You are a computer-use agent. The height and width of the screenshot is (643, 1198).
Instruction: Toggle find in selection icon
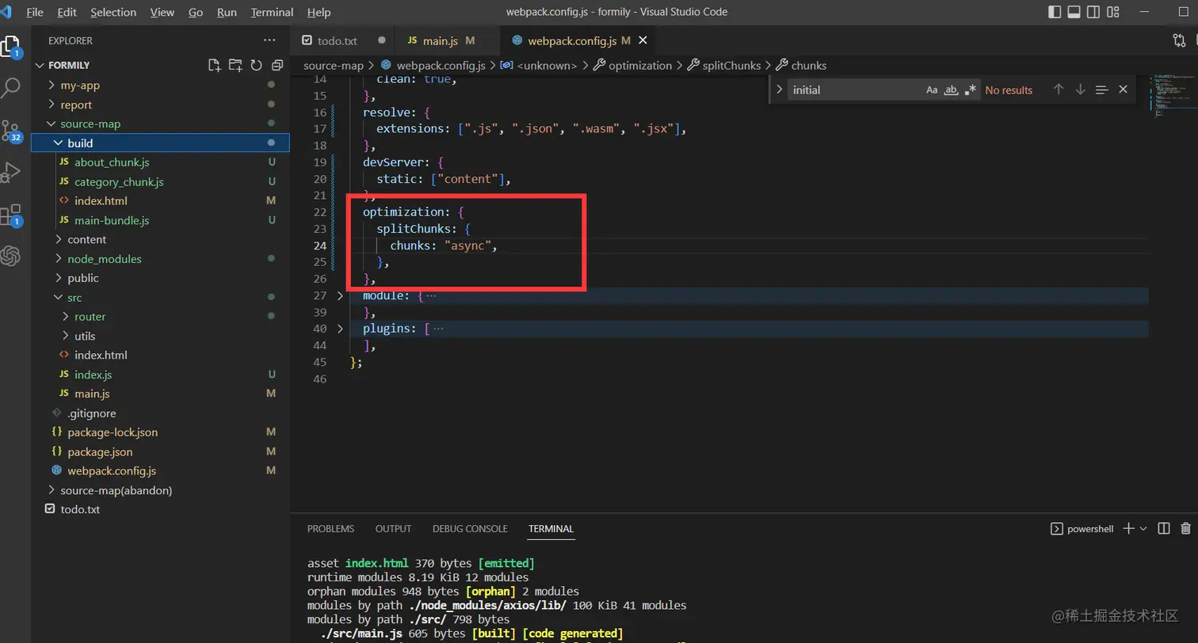[x=1101, y=89]
